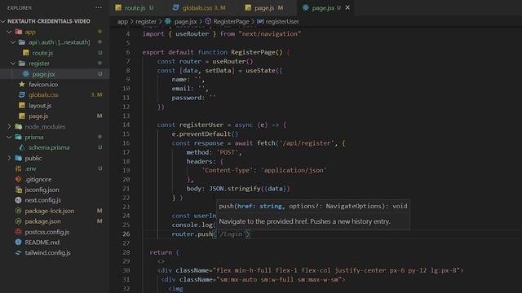
Task: Open page.js file in explorer tree
Action: point(38,116)
